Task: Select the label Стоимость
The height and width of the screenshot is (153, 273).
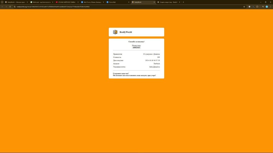Action: point(117,57)
